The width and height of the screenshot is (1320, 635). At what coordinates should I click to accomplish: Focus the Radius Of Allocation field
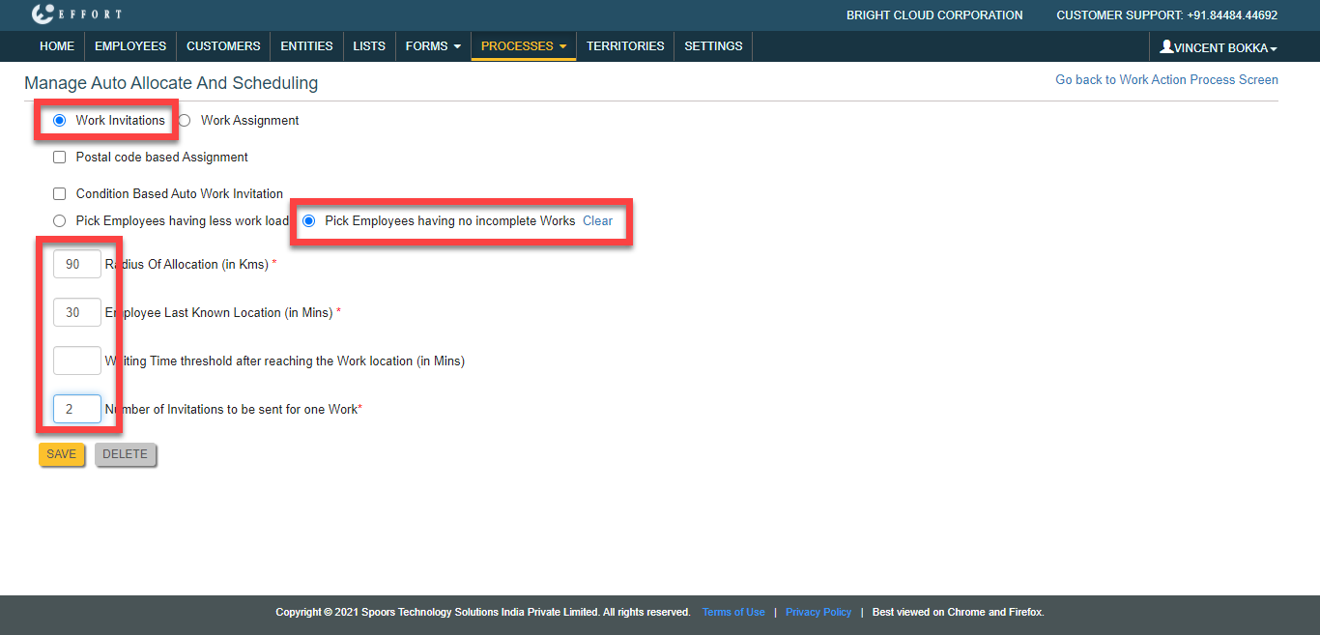77,264
